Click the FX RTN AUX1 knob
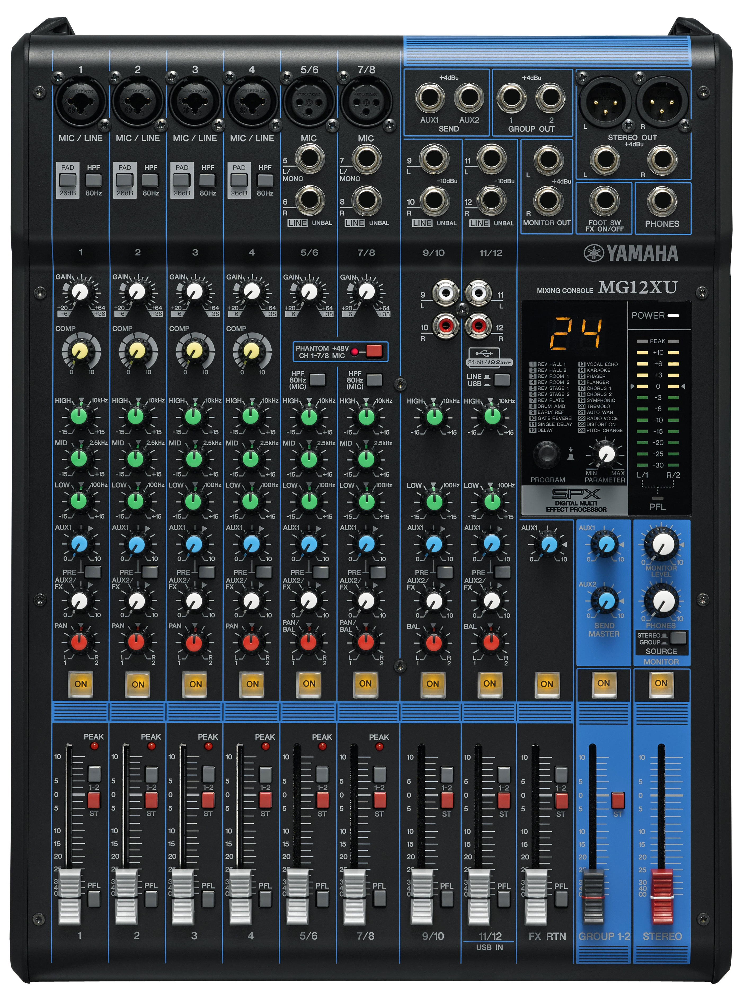Image resolution: width=740 pixels, height=992 pixels. tap(549, 545)
